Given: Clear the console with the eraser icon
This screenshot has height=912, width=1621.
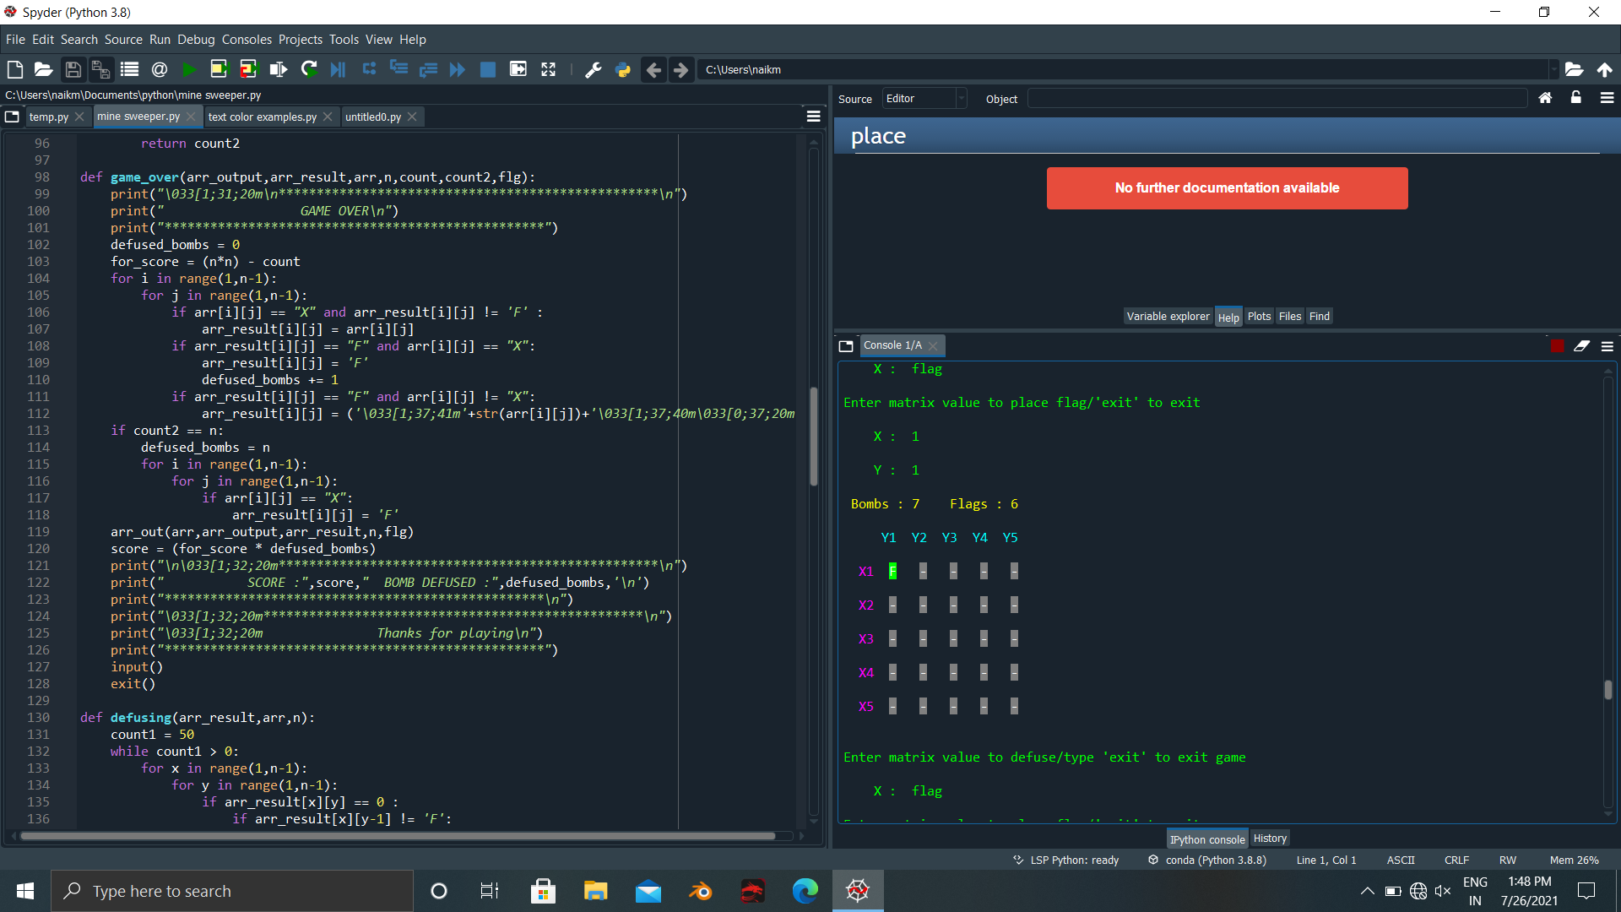Looking at the screenshot, I should (x=1581, y=346).
